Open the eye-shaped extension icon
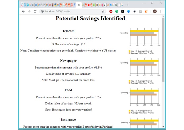This screenshot has width=184, height=130. (x=134, y=11)
